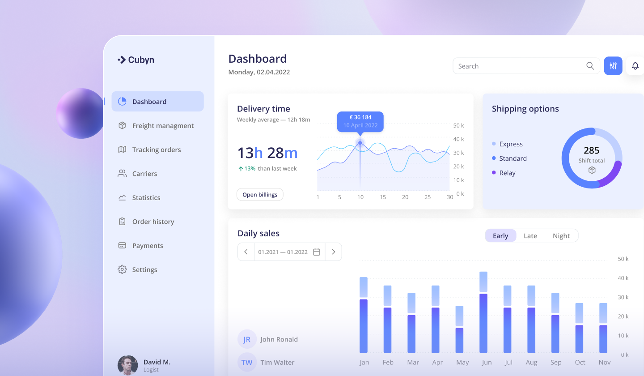The width and height of the screenshot is (644, 376).
Task: Click the David M. name label
Action: tap(157, 362)
